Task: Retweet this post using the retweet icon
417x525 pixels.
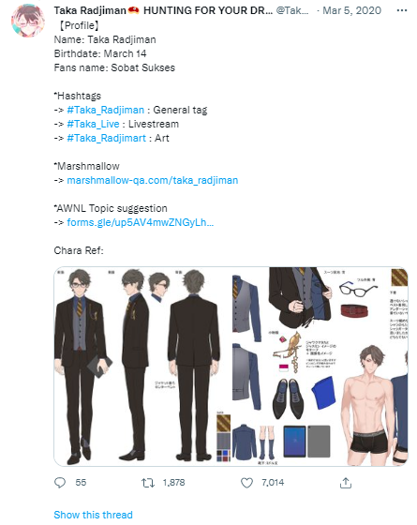Action: click(148, 483)
